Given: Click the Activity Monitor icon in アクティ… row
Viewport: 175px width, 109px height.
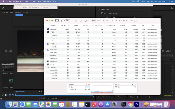Looking at the screenshot, I should tap(48, 32).
